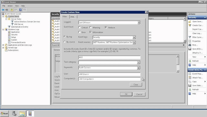
Task: Click the event ID input field
Action: click(x=109, y=57)
